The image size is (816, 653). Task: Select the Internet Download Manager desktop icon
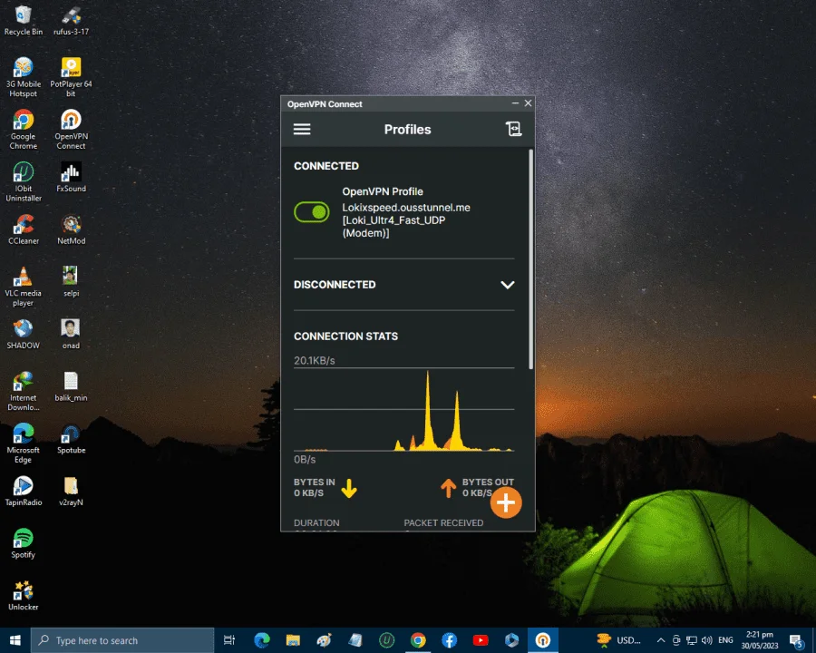coord(23,391)
